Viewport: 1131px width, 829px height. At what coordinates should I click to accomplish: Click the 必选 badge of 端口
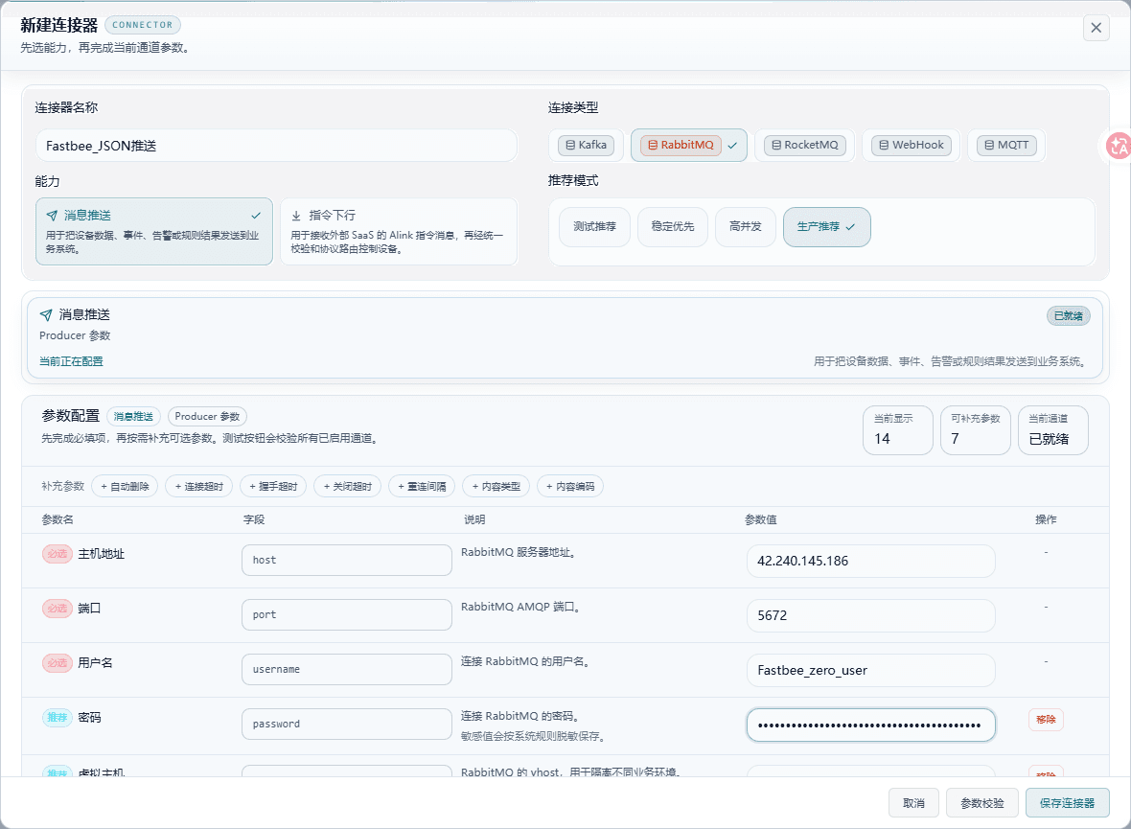click(57, 609)
